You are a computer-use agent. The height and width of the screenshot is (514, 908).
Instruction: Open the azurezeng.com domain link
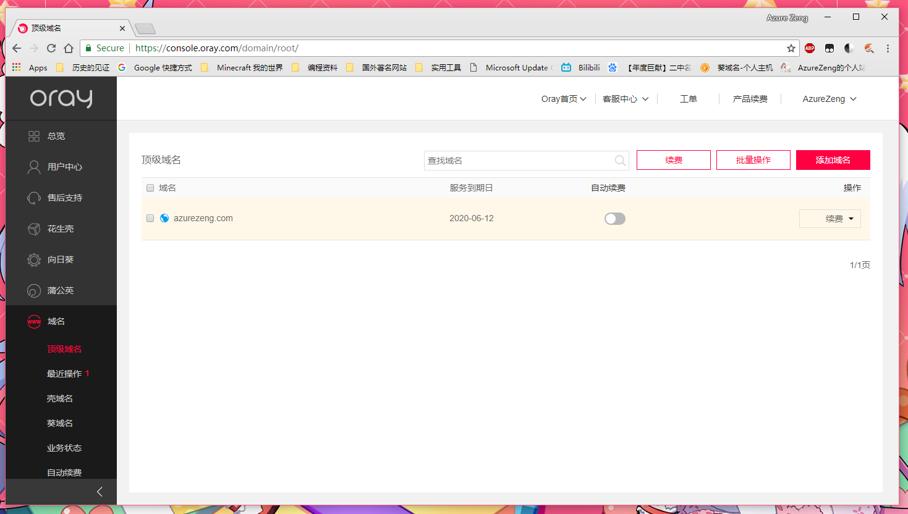(203, 218)
